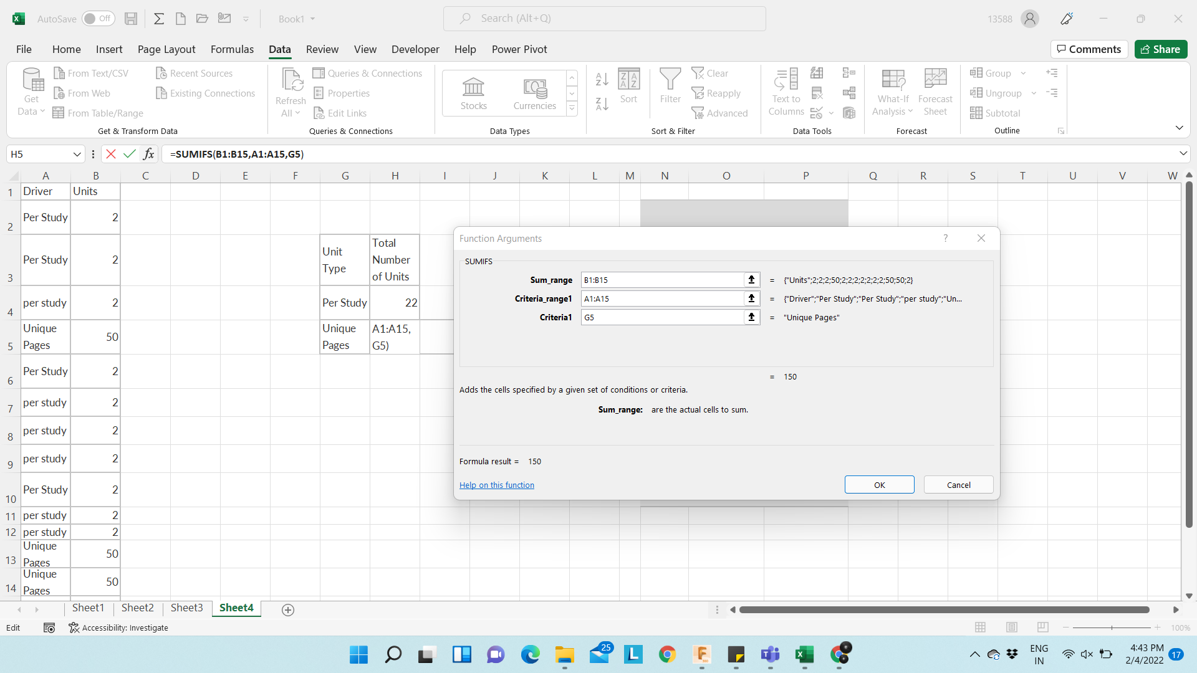Click the Stocks data type icon
Viewport: 1197px width, 673px height.
[473, 87]
